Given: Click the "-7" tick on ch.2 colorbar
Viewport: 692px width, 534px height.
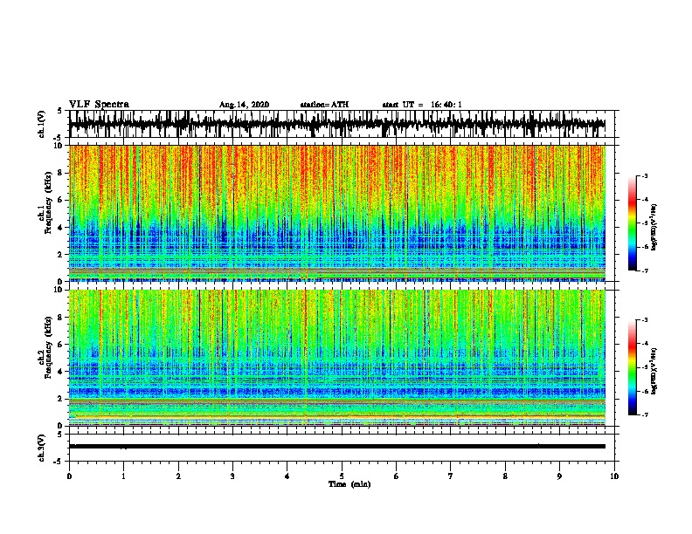Looking at the screenshot, I should (x=645, y=415).
